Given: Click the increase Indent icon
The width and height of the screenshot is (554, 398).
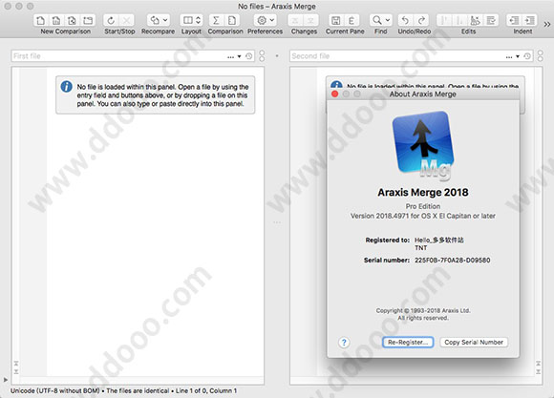Looking at the screenshot, I should tap(529, 20).
